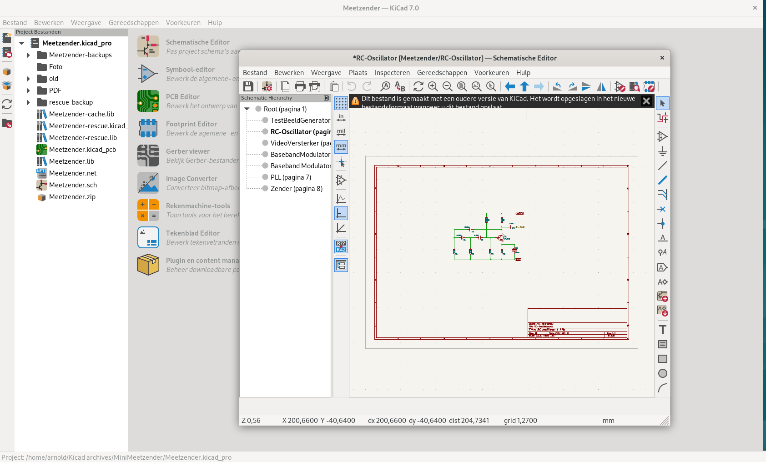
Task: Click the title block in the schematic
Action: (577, 323)
